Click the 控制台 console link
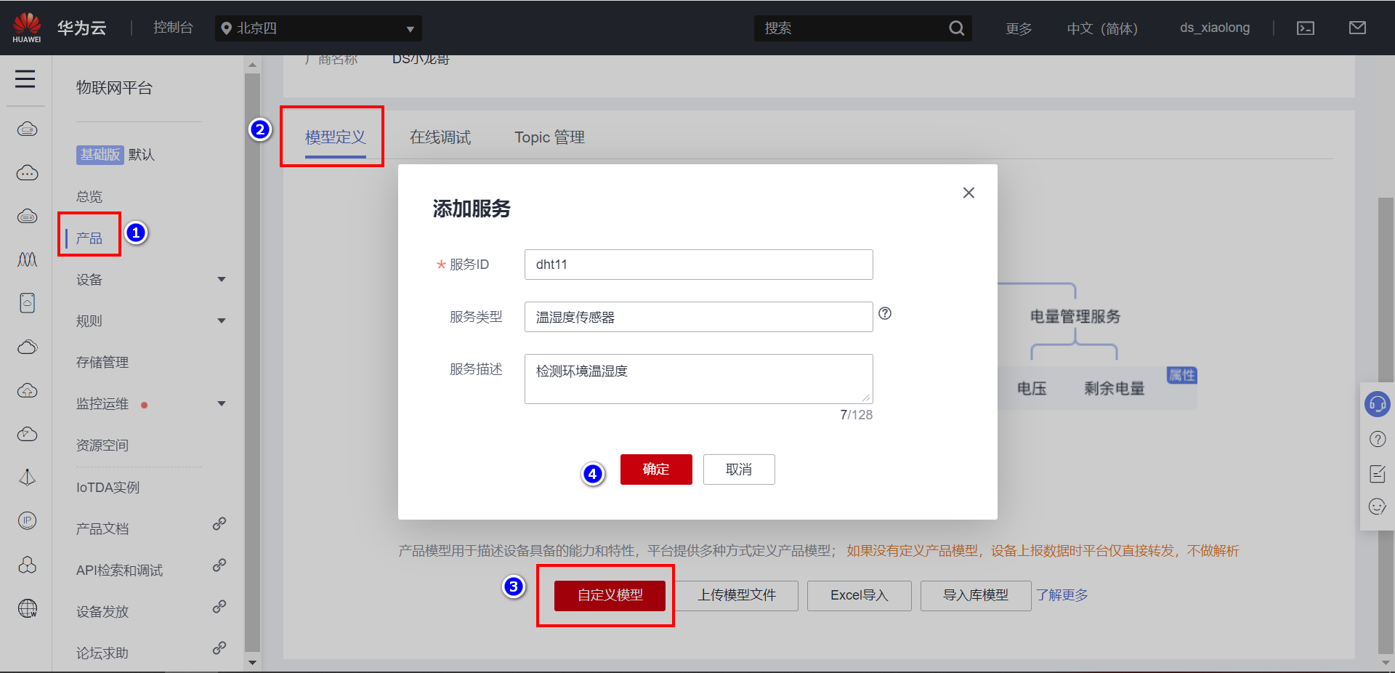 click(173, 28)
